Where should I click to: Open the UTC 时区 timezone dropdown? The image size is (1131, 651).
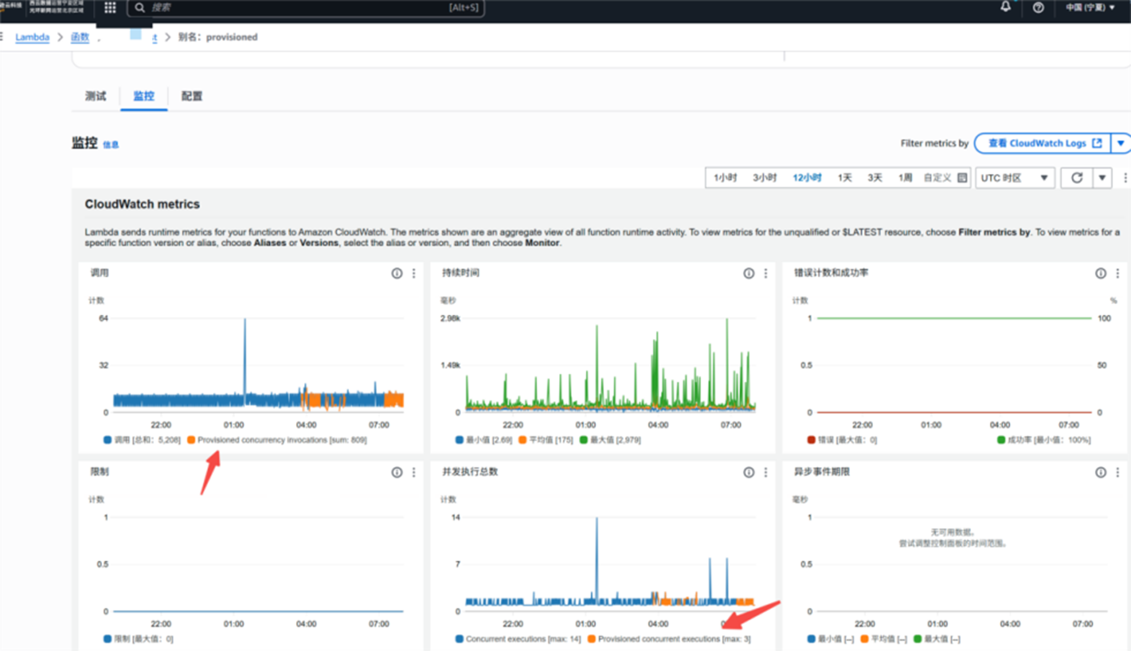click(x=1014, y=178)
